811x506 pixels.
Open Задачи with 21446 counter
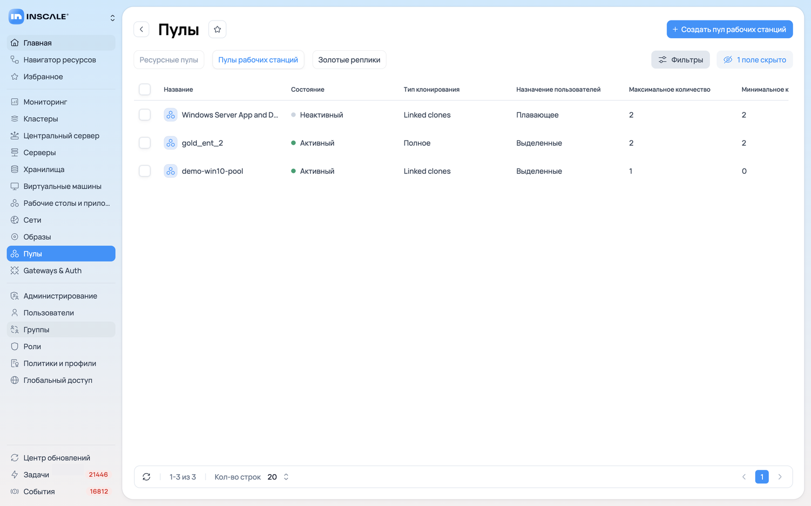pyautogui.click(x=61, y=475)
